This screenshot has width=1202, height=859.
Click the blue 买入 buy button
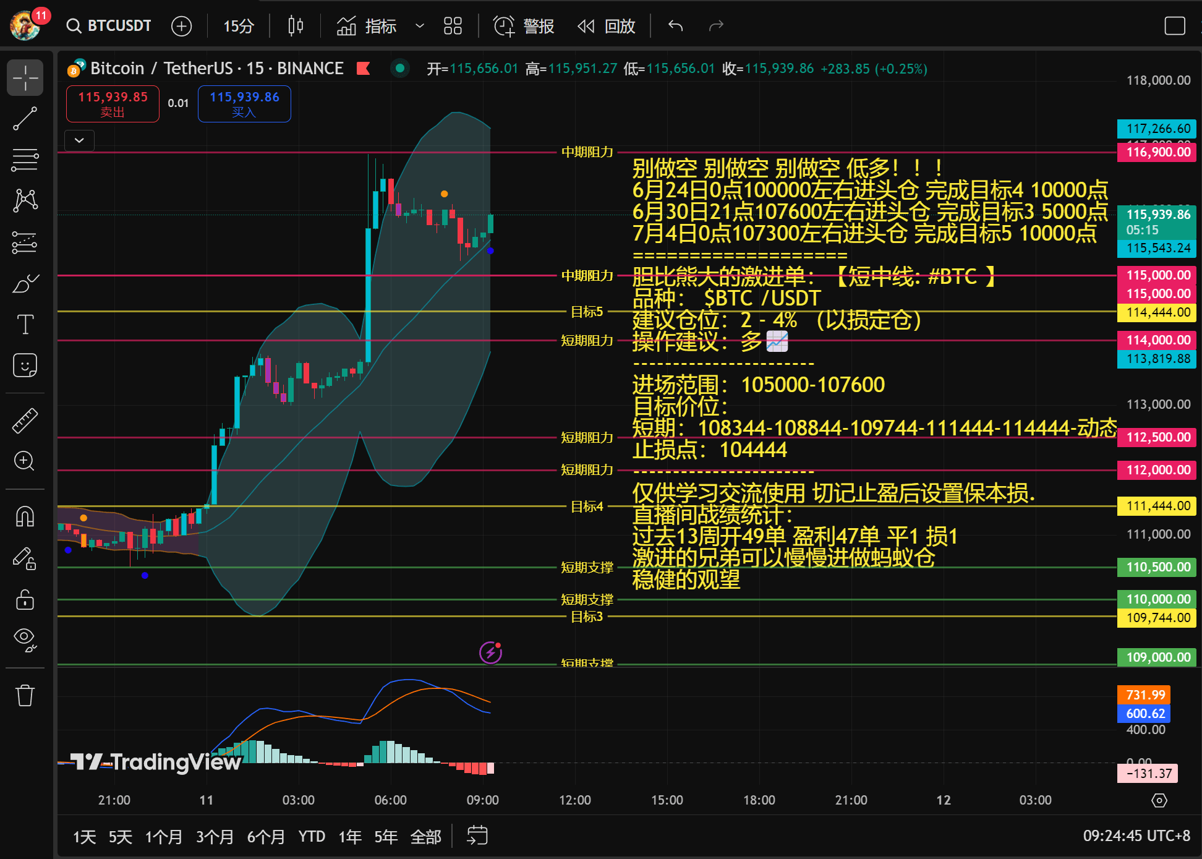click(x=244, y=104)
